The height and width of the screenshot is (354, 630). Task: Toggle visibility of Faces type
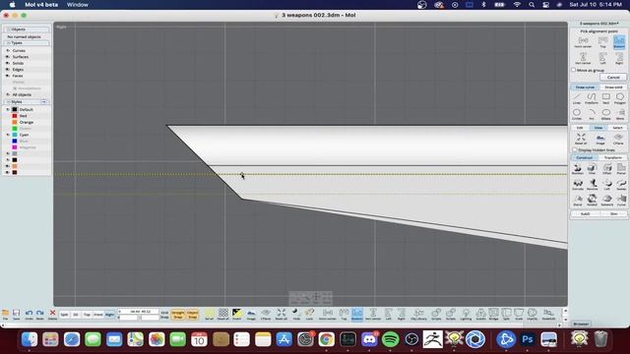click(x=8, y=76)
